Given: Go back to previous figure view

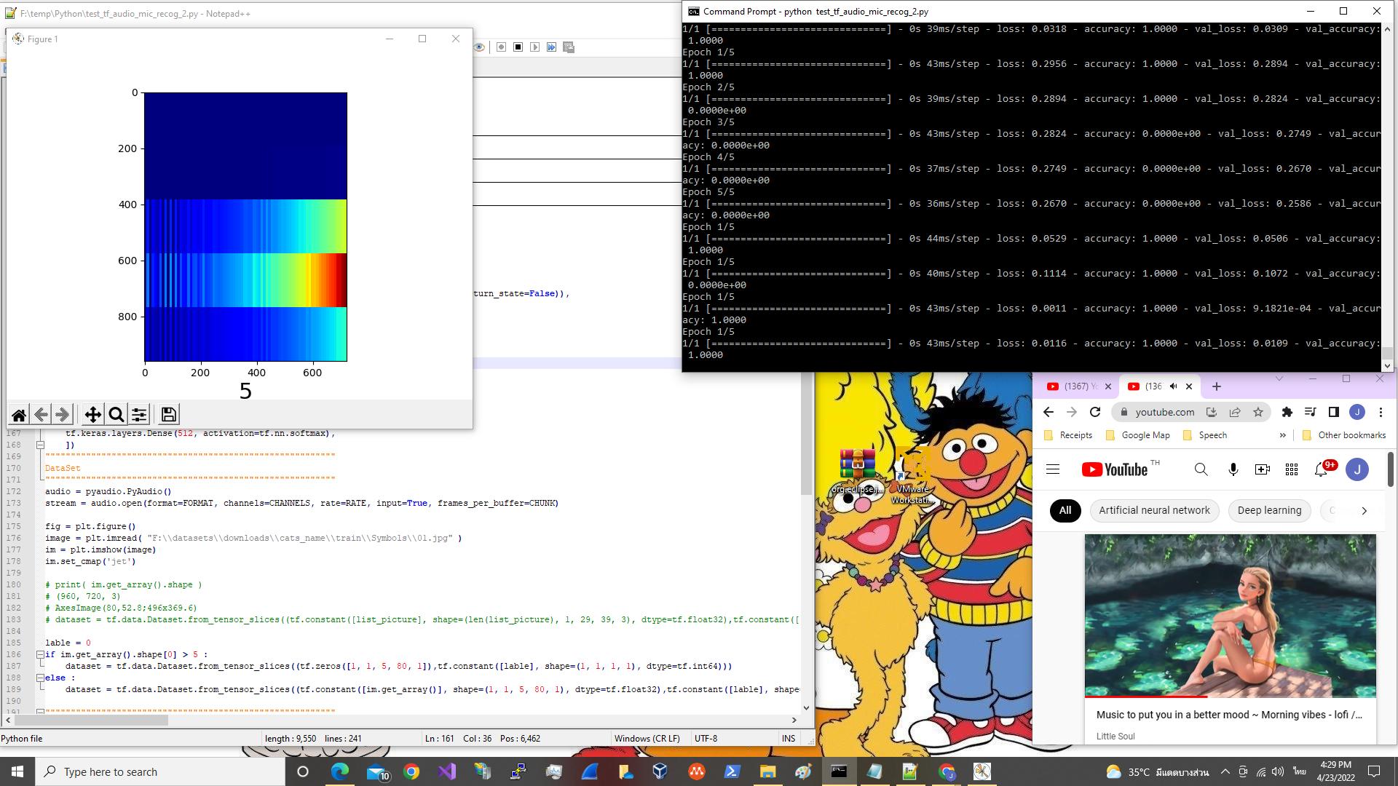Looking at the screenshot, I should pos(41,415).
